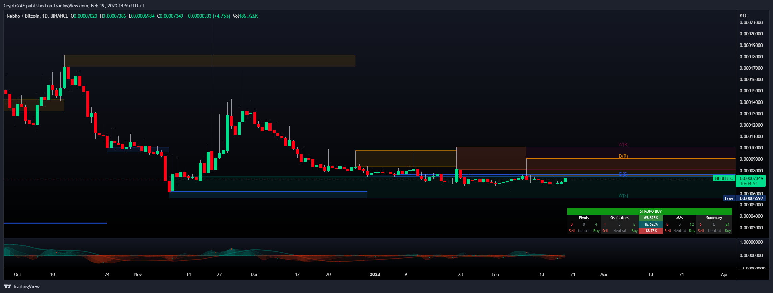Click the 18.75% red rating cell
773x293 pixels.
click(x=651, y=231)
